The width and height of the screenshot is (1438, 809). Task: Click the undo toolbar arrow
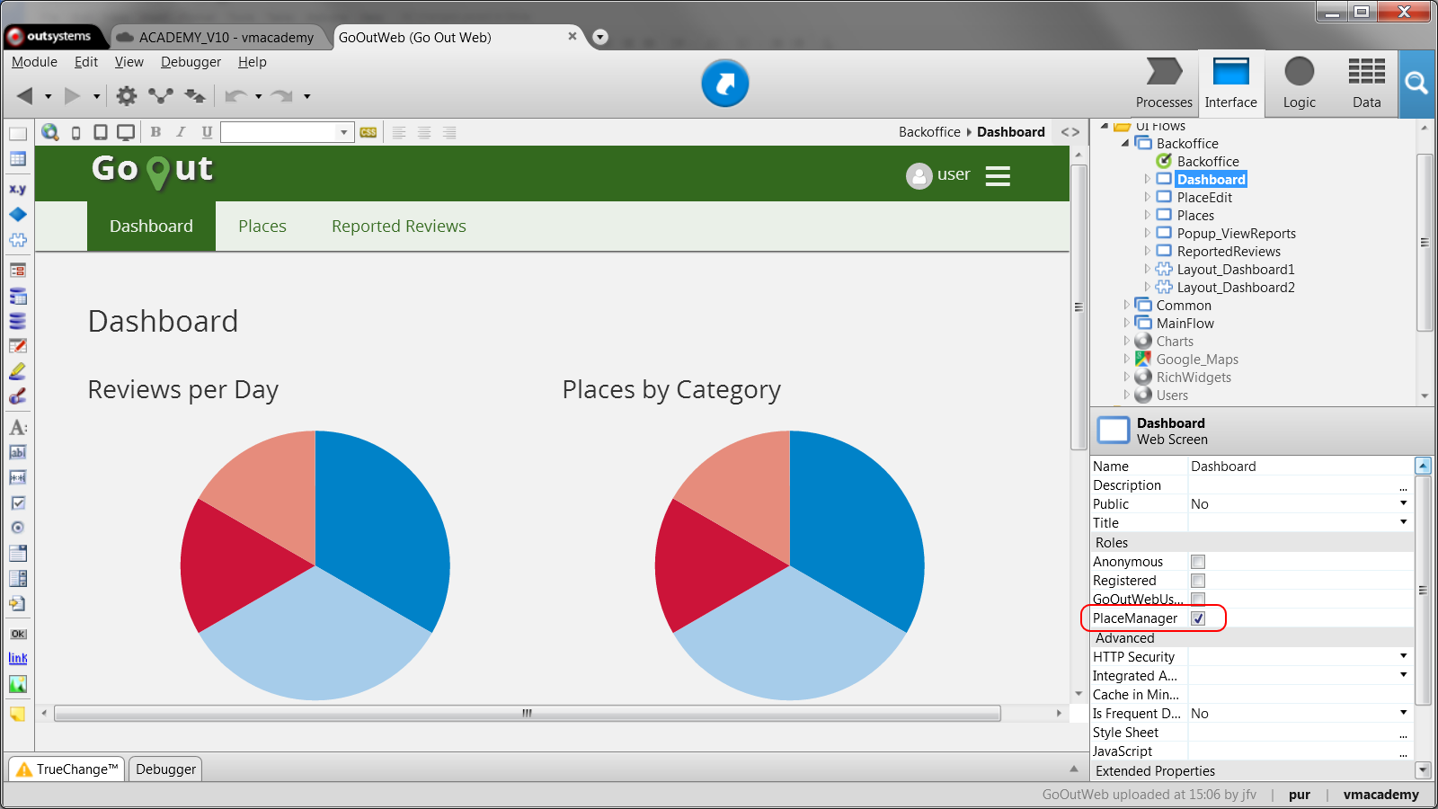[236, 95]
